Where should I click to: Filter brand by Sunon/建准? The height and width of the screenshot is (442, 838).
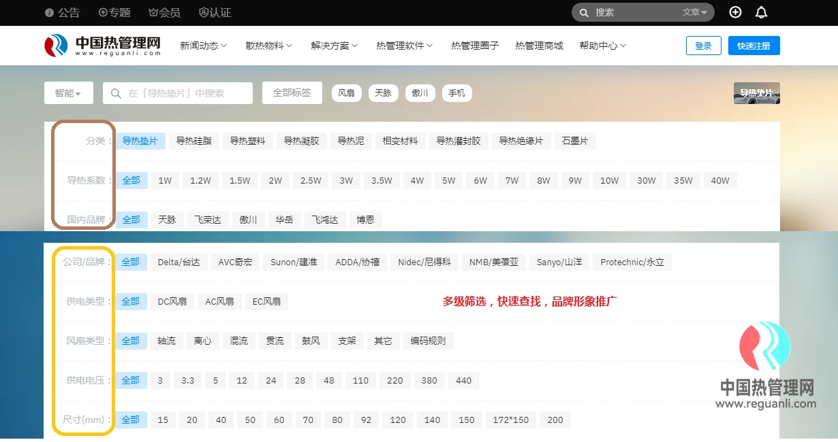(294, 262)
